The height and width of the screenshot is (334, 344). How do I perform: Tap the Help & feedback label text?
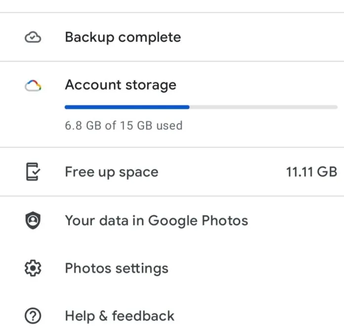(x=120, y=316)
